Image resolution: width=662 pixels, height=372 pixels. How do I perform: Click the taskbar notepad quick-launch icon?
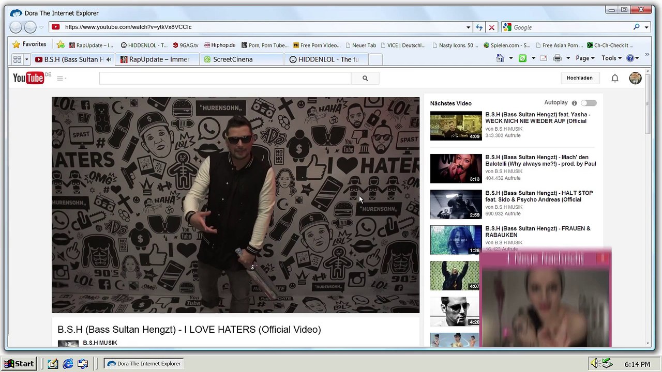pyautogui.click(x=53, y=364)
